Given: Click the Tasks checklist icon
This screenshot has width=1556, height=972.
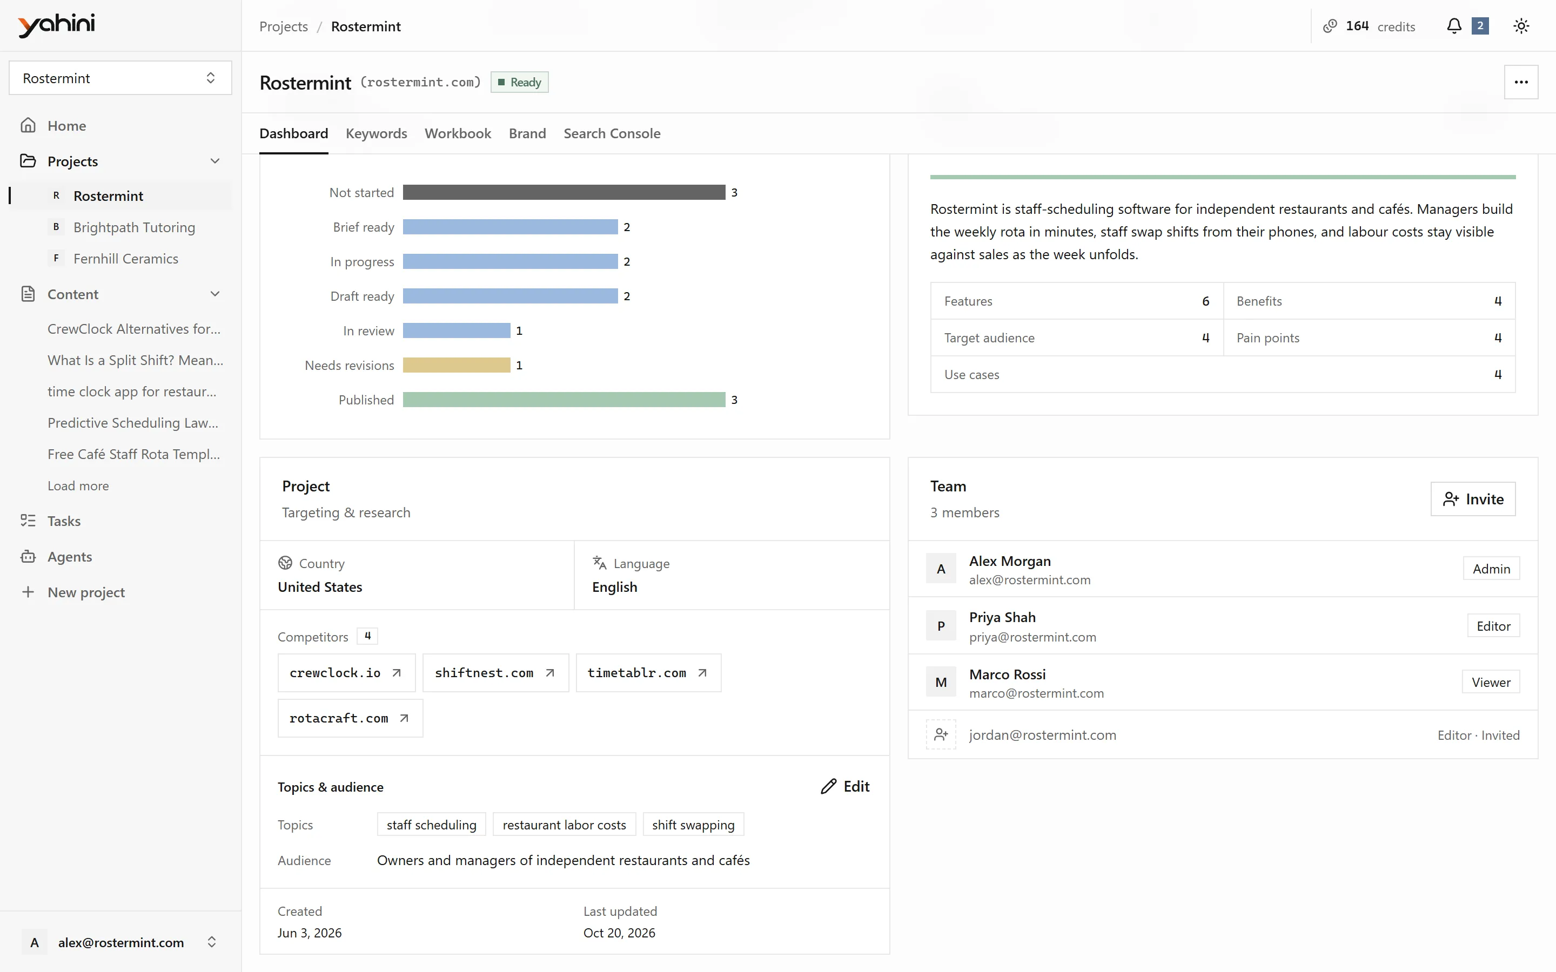Looking at the screenshot, I should [x=28, y=521].
